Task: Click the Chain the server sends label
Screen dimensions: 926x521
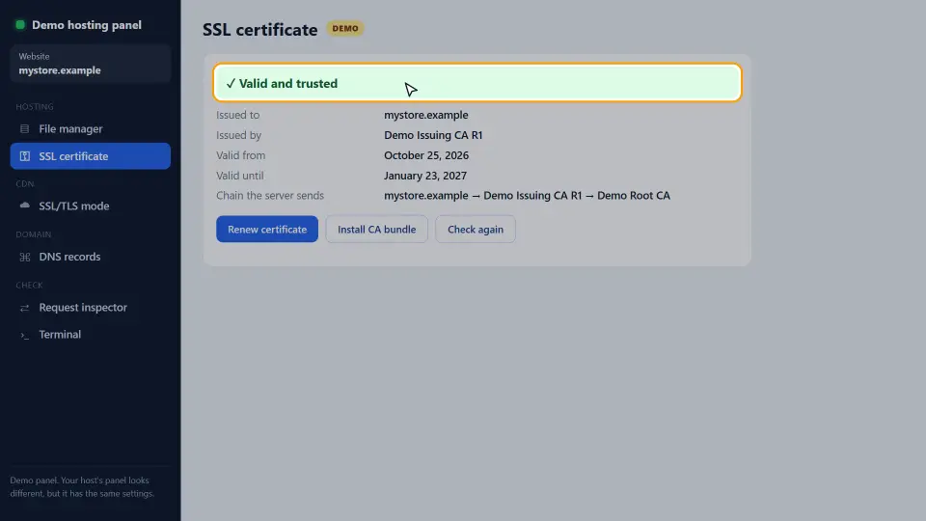Action: point(270,196)
